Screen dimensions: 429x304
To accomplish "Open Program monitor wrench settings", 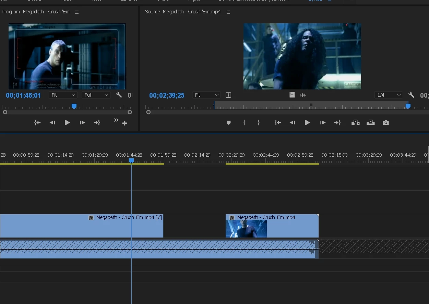I will (119, 95).
